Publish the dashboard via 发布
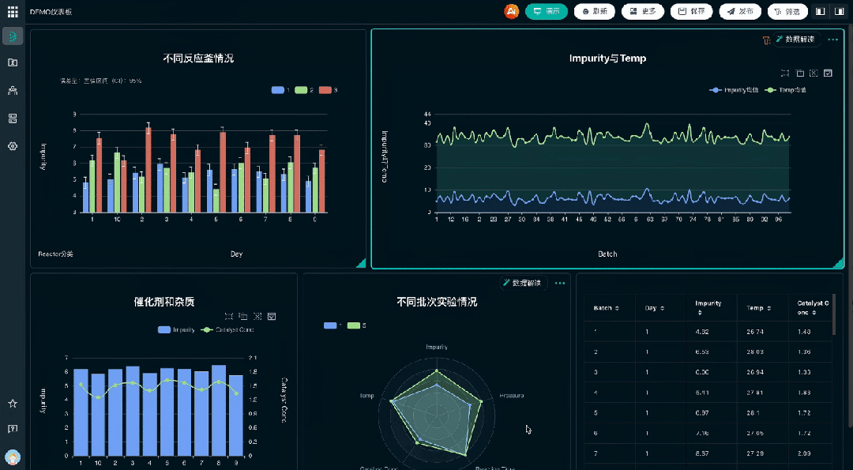 (740, 11)
